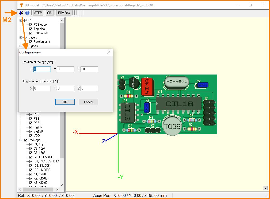Image resolution: width=270 pixels, height=199 pixels.
Task: Open help with the blue question mark icon
Action: coord(27,13)
